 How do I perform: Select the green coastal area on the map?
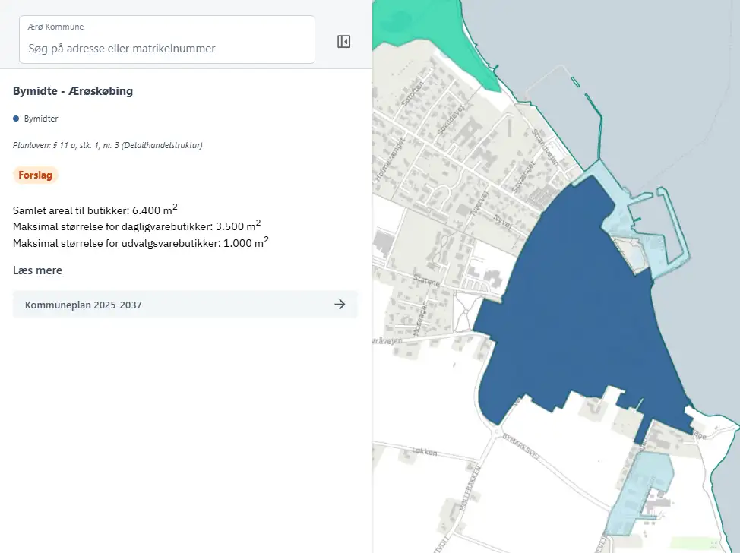tap(425, 30)
